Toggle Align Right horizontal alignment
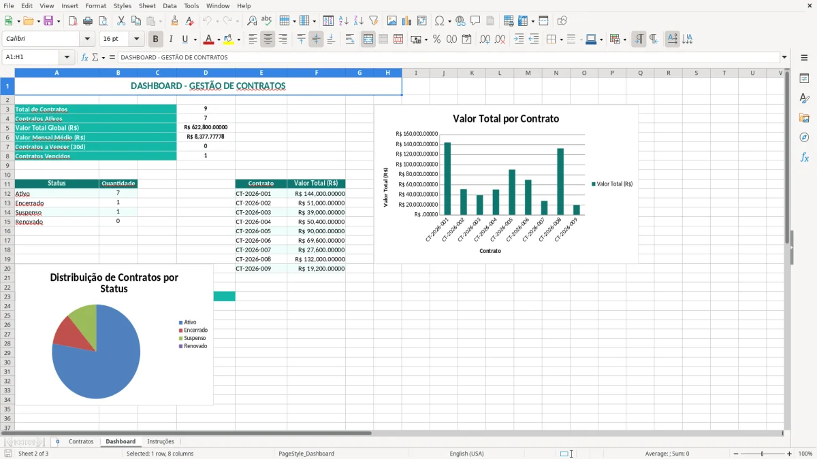817x459 pixels. click(283, 39)
